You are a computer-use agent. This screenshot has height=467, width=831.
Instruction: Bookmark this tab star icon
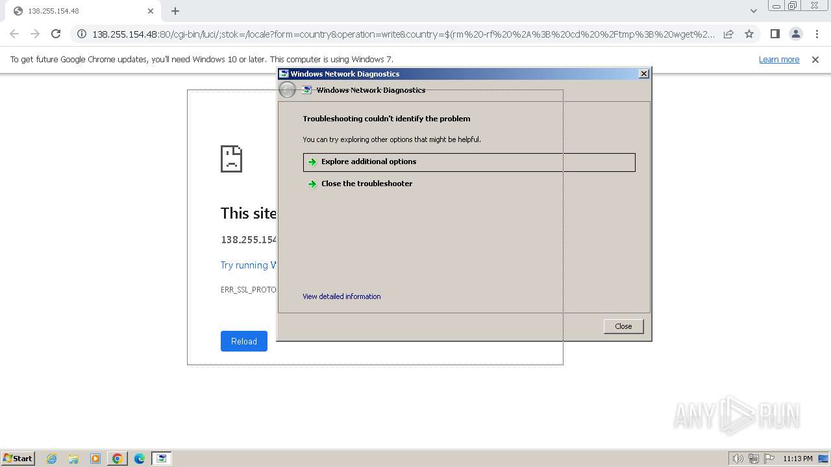point(749,34)
